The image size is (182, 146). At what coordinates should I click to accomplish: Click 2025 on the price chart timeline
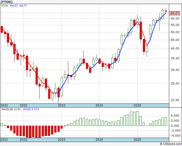[137, 105]
